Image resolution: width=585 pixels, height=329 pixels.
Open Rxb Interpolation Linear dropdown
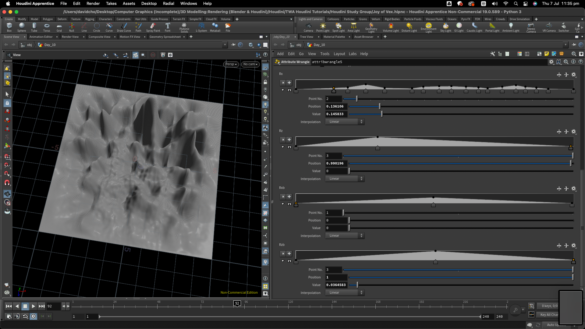[345, 235]
